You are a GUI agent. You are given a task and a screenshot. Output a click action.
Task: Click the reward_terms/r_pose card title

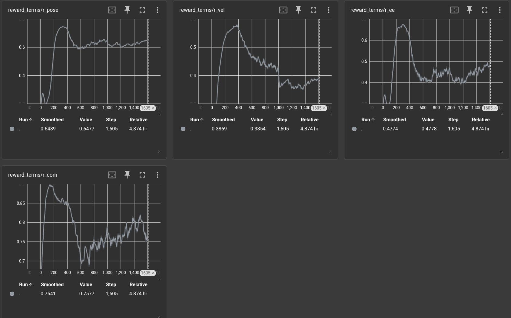tap(33, 10)
